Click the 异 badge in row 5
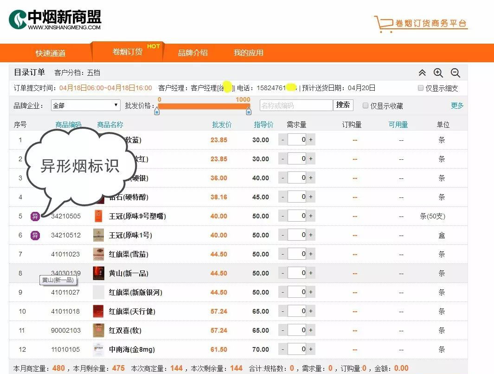 [35, 216]
